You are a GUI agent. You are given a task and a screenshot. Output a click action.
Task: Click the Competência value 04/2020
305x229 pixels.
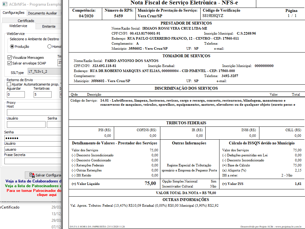point(86,16)
